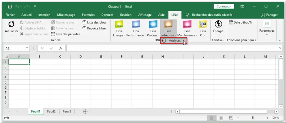This screenshot has width=286, height=123.
Task: Click the Undo arrow icon
Action: (x=17, y=7)
